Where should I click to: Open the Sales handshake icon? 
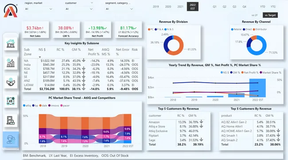click(11, 82)
